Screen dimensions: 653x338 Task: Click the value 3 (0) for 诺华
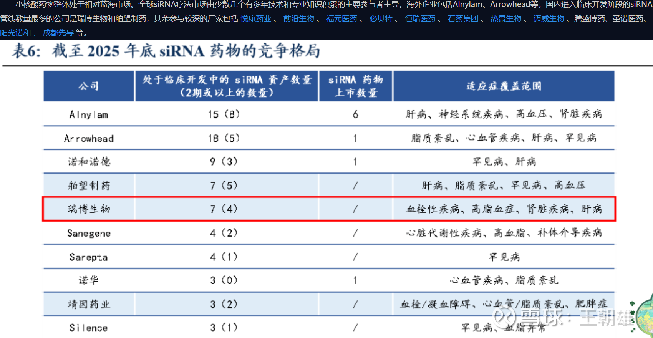tap(224, 280)
